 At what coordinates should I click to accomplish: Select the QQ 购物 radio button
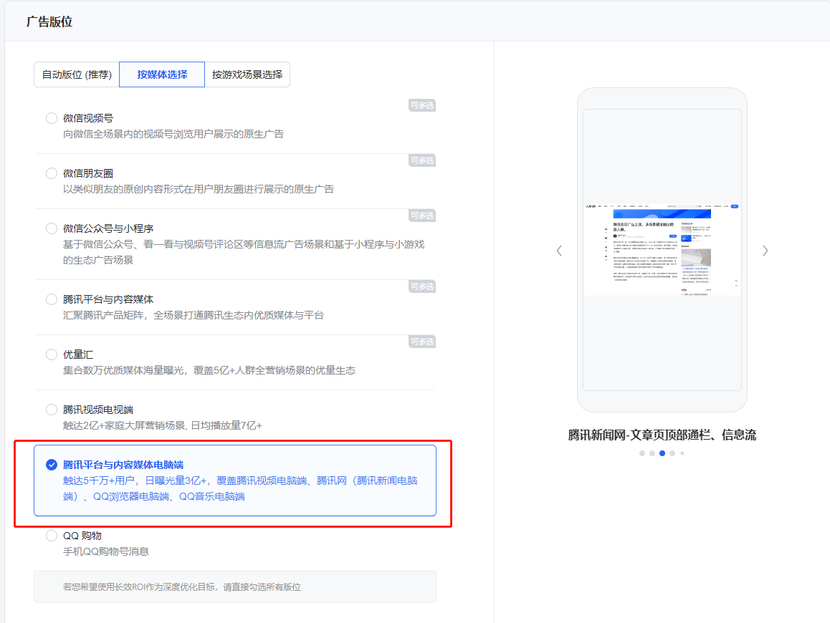click(x=52, y=536)
